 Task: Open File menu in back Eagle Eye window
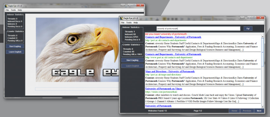click(x=7, y=10)
